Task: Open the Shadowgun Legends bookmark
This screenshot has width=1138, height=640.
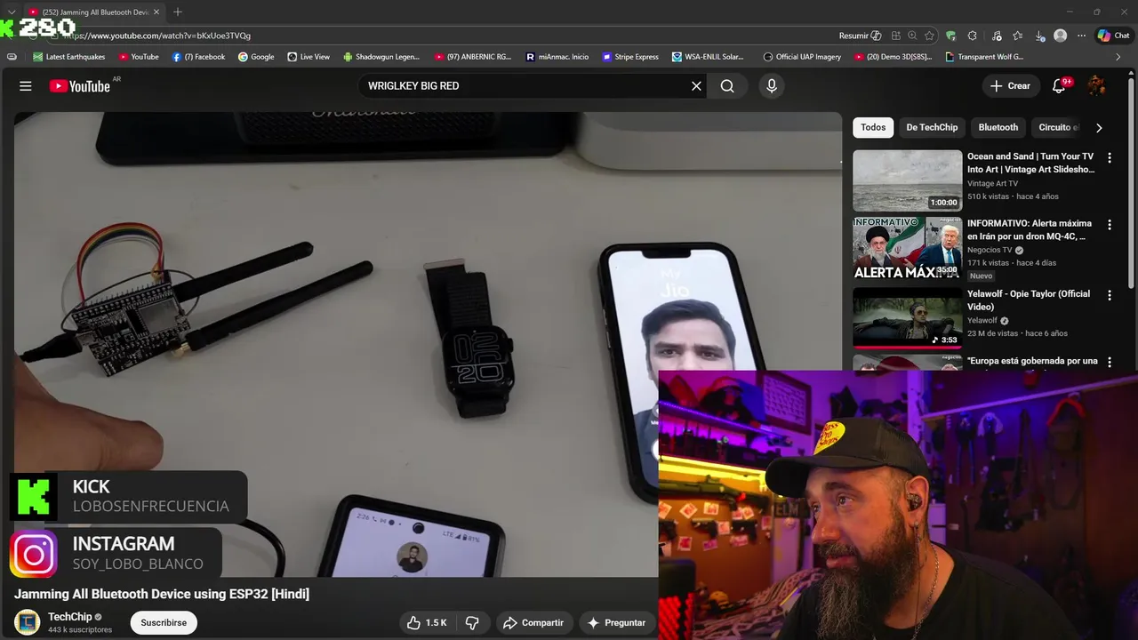Action: tap(381, 57)
